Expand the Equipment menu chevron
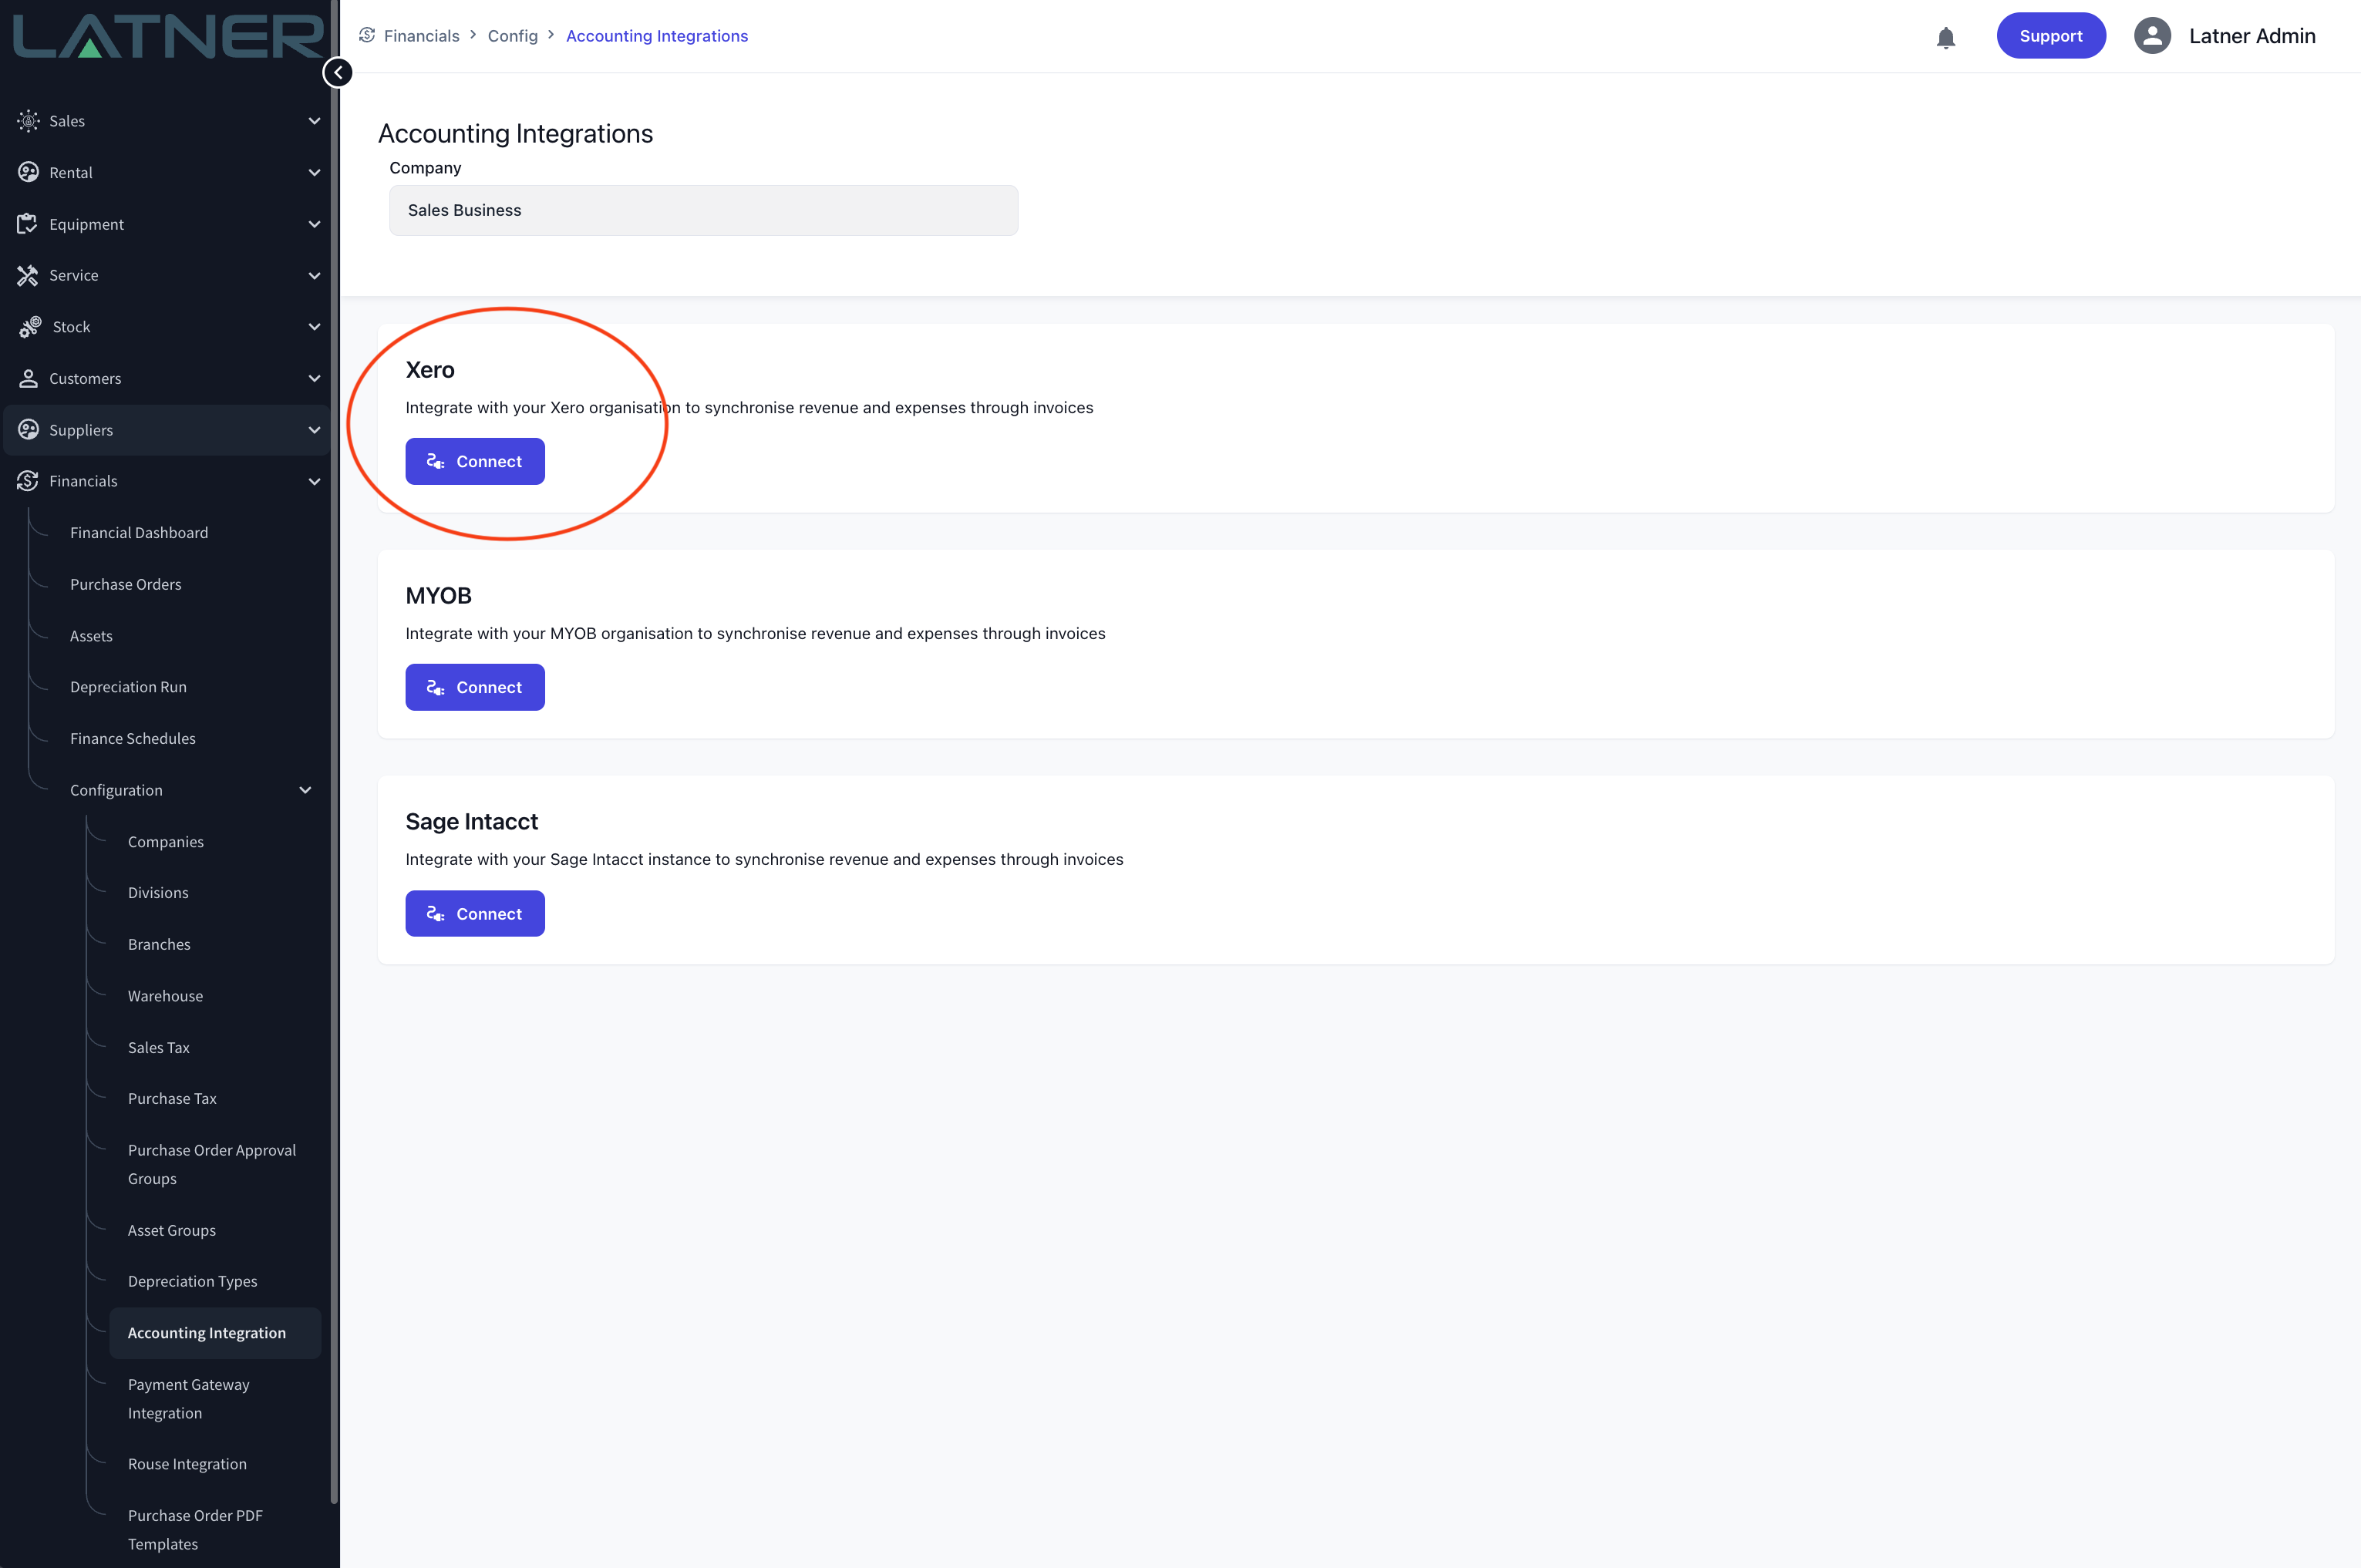Screen dimensions: 2361x1568 [314, 224]
